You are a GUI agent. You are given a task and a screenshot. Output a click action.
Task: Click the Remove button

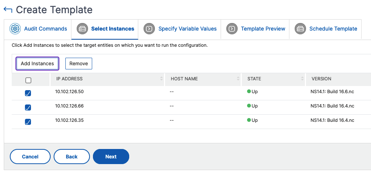79,63
